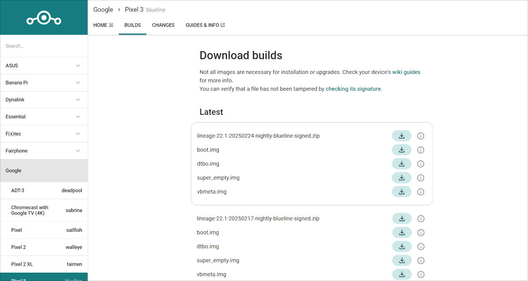Show info for Latest build dtbo.img
The image size is (528, 281).
(x=420, y=164)
